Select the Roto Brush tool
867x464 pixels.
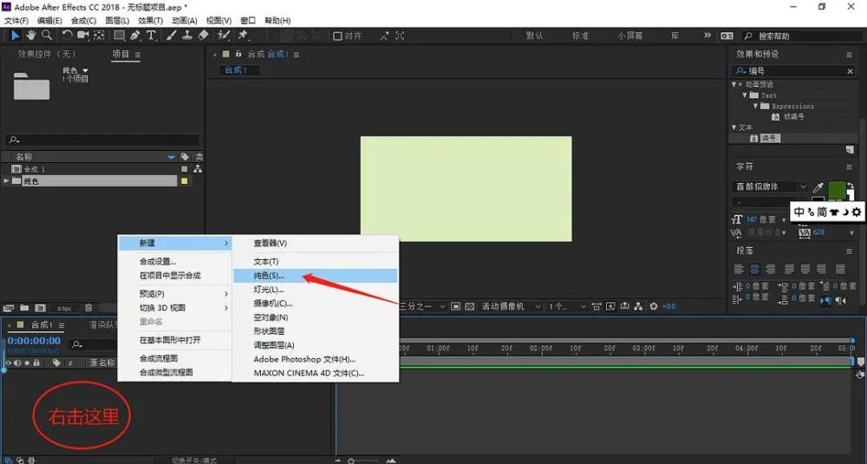tap(224, 36)
